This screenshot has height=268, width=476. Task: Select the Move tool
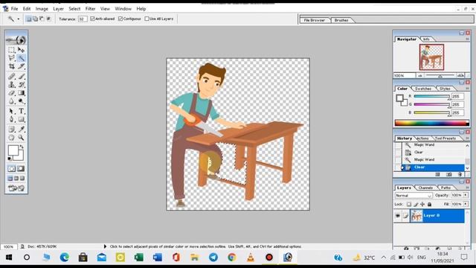(x=21, y=50)
